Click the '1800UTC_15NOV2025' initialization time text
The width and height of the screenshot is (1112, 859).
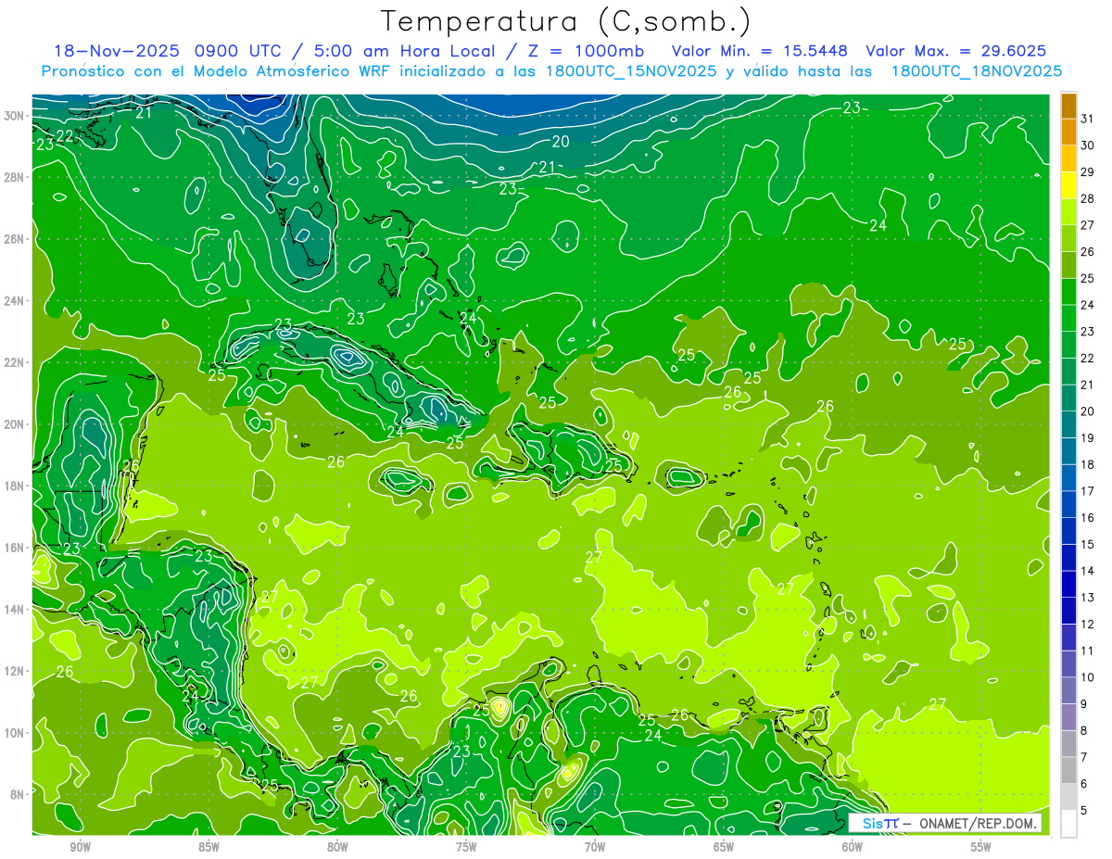630,70
